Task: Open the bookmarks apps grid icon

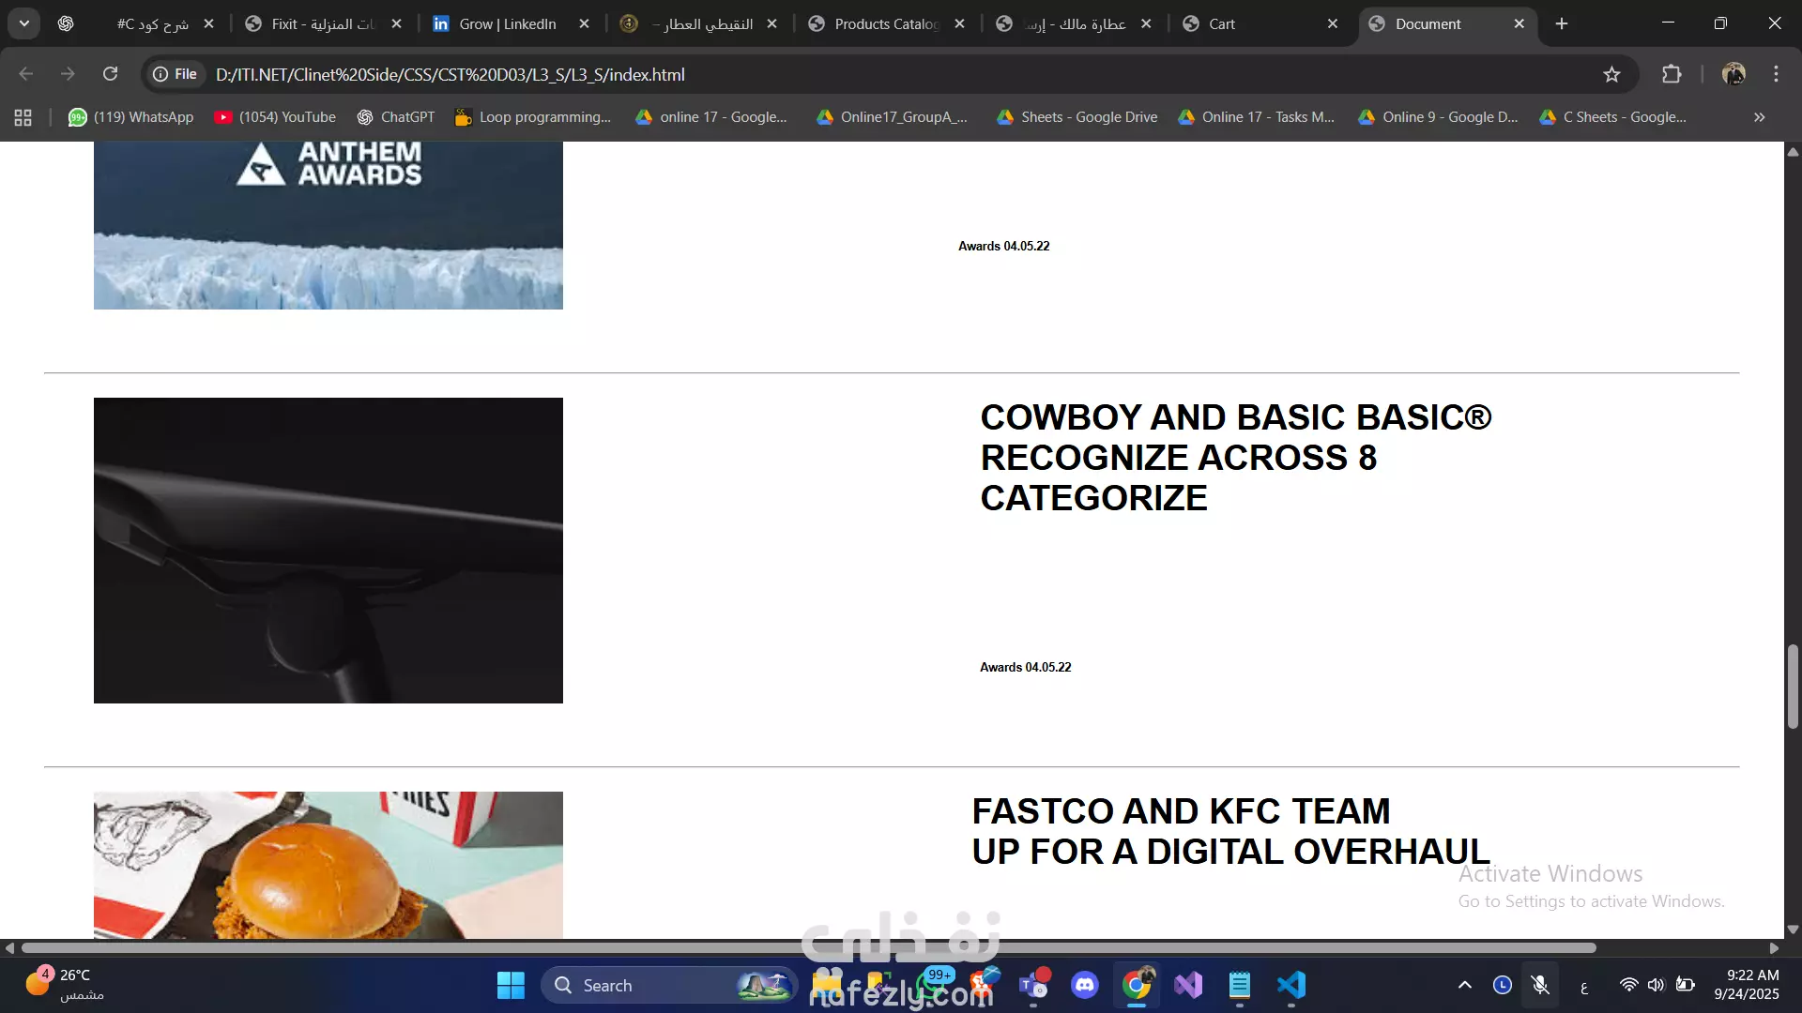Action: [23, 117]
